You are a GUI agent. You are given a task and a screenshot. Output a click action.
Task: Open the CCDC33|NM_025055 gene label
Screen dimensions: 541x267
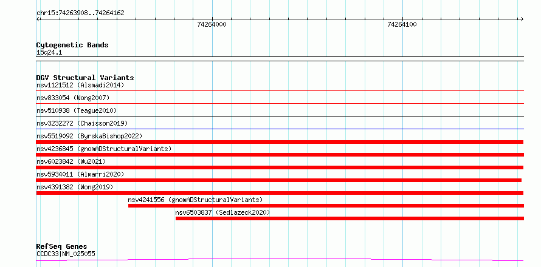pyautogui.click(x=66, y=254)
